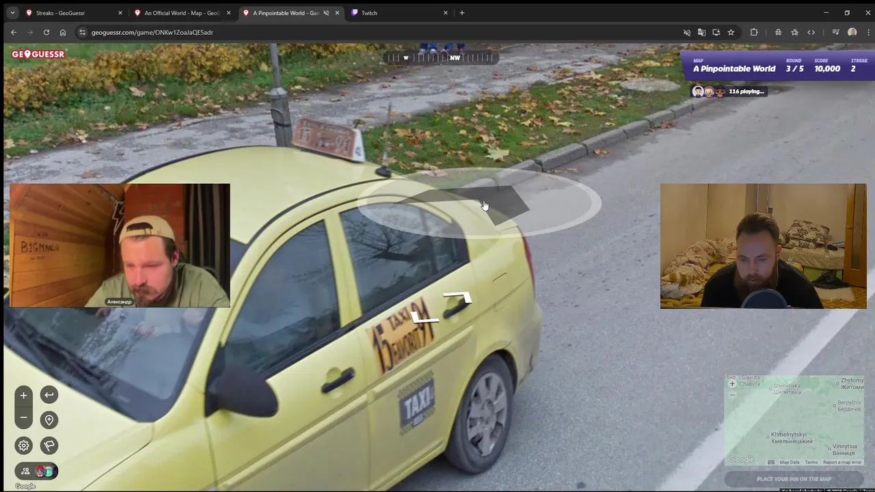Click the Streak 2 counter
875x492 pixels.
click(859, 66)
